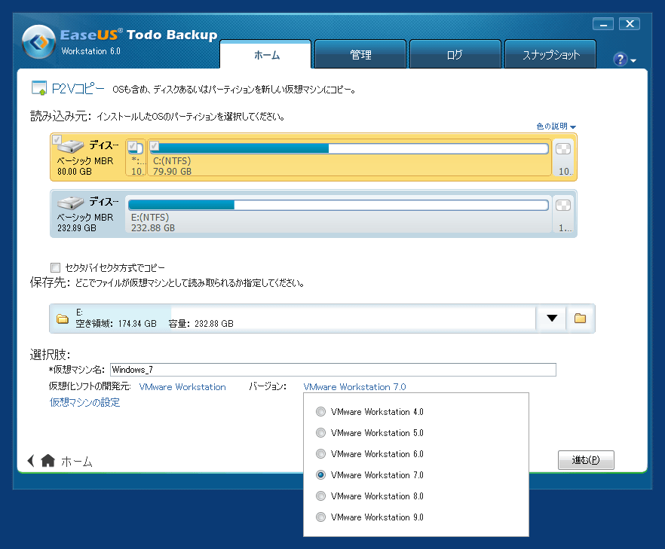
Task: Open the VMware Workstation developer dropdown
Action: [x=182, y=387]
